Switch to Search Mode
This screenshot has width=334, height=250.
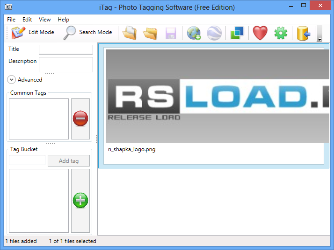click(88, 33)
